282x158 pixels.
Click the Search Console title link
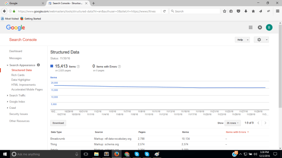tap(23, 40)
